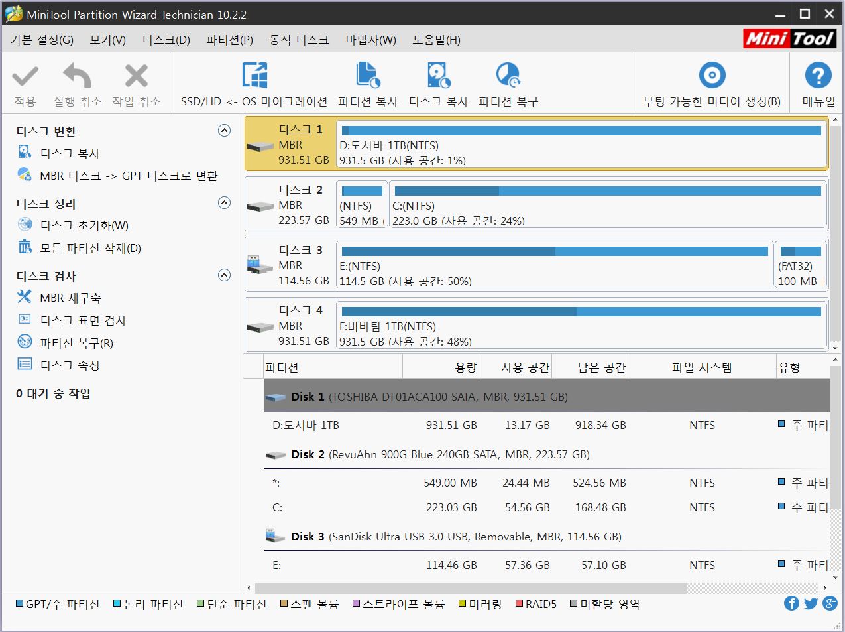Choose 모든 파티션 삭제(D) option
845x632 pixels.
(91, 248)
